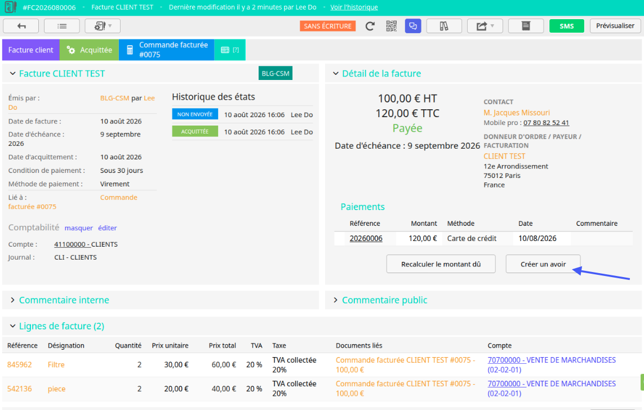
Task: Open payment reference 20260006
Action: (x=366, y=238)
